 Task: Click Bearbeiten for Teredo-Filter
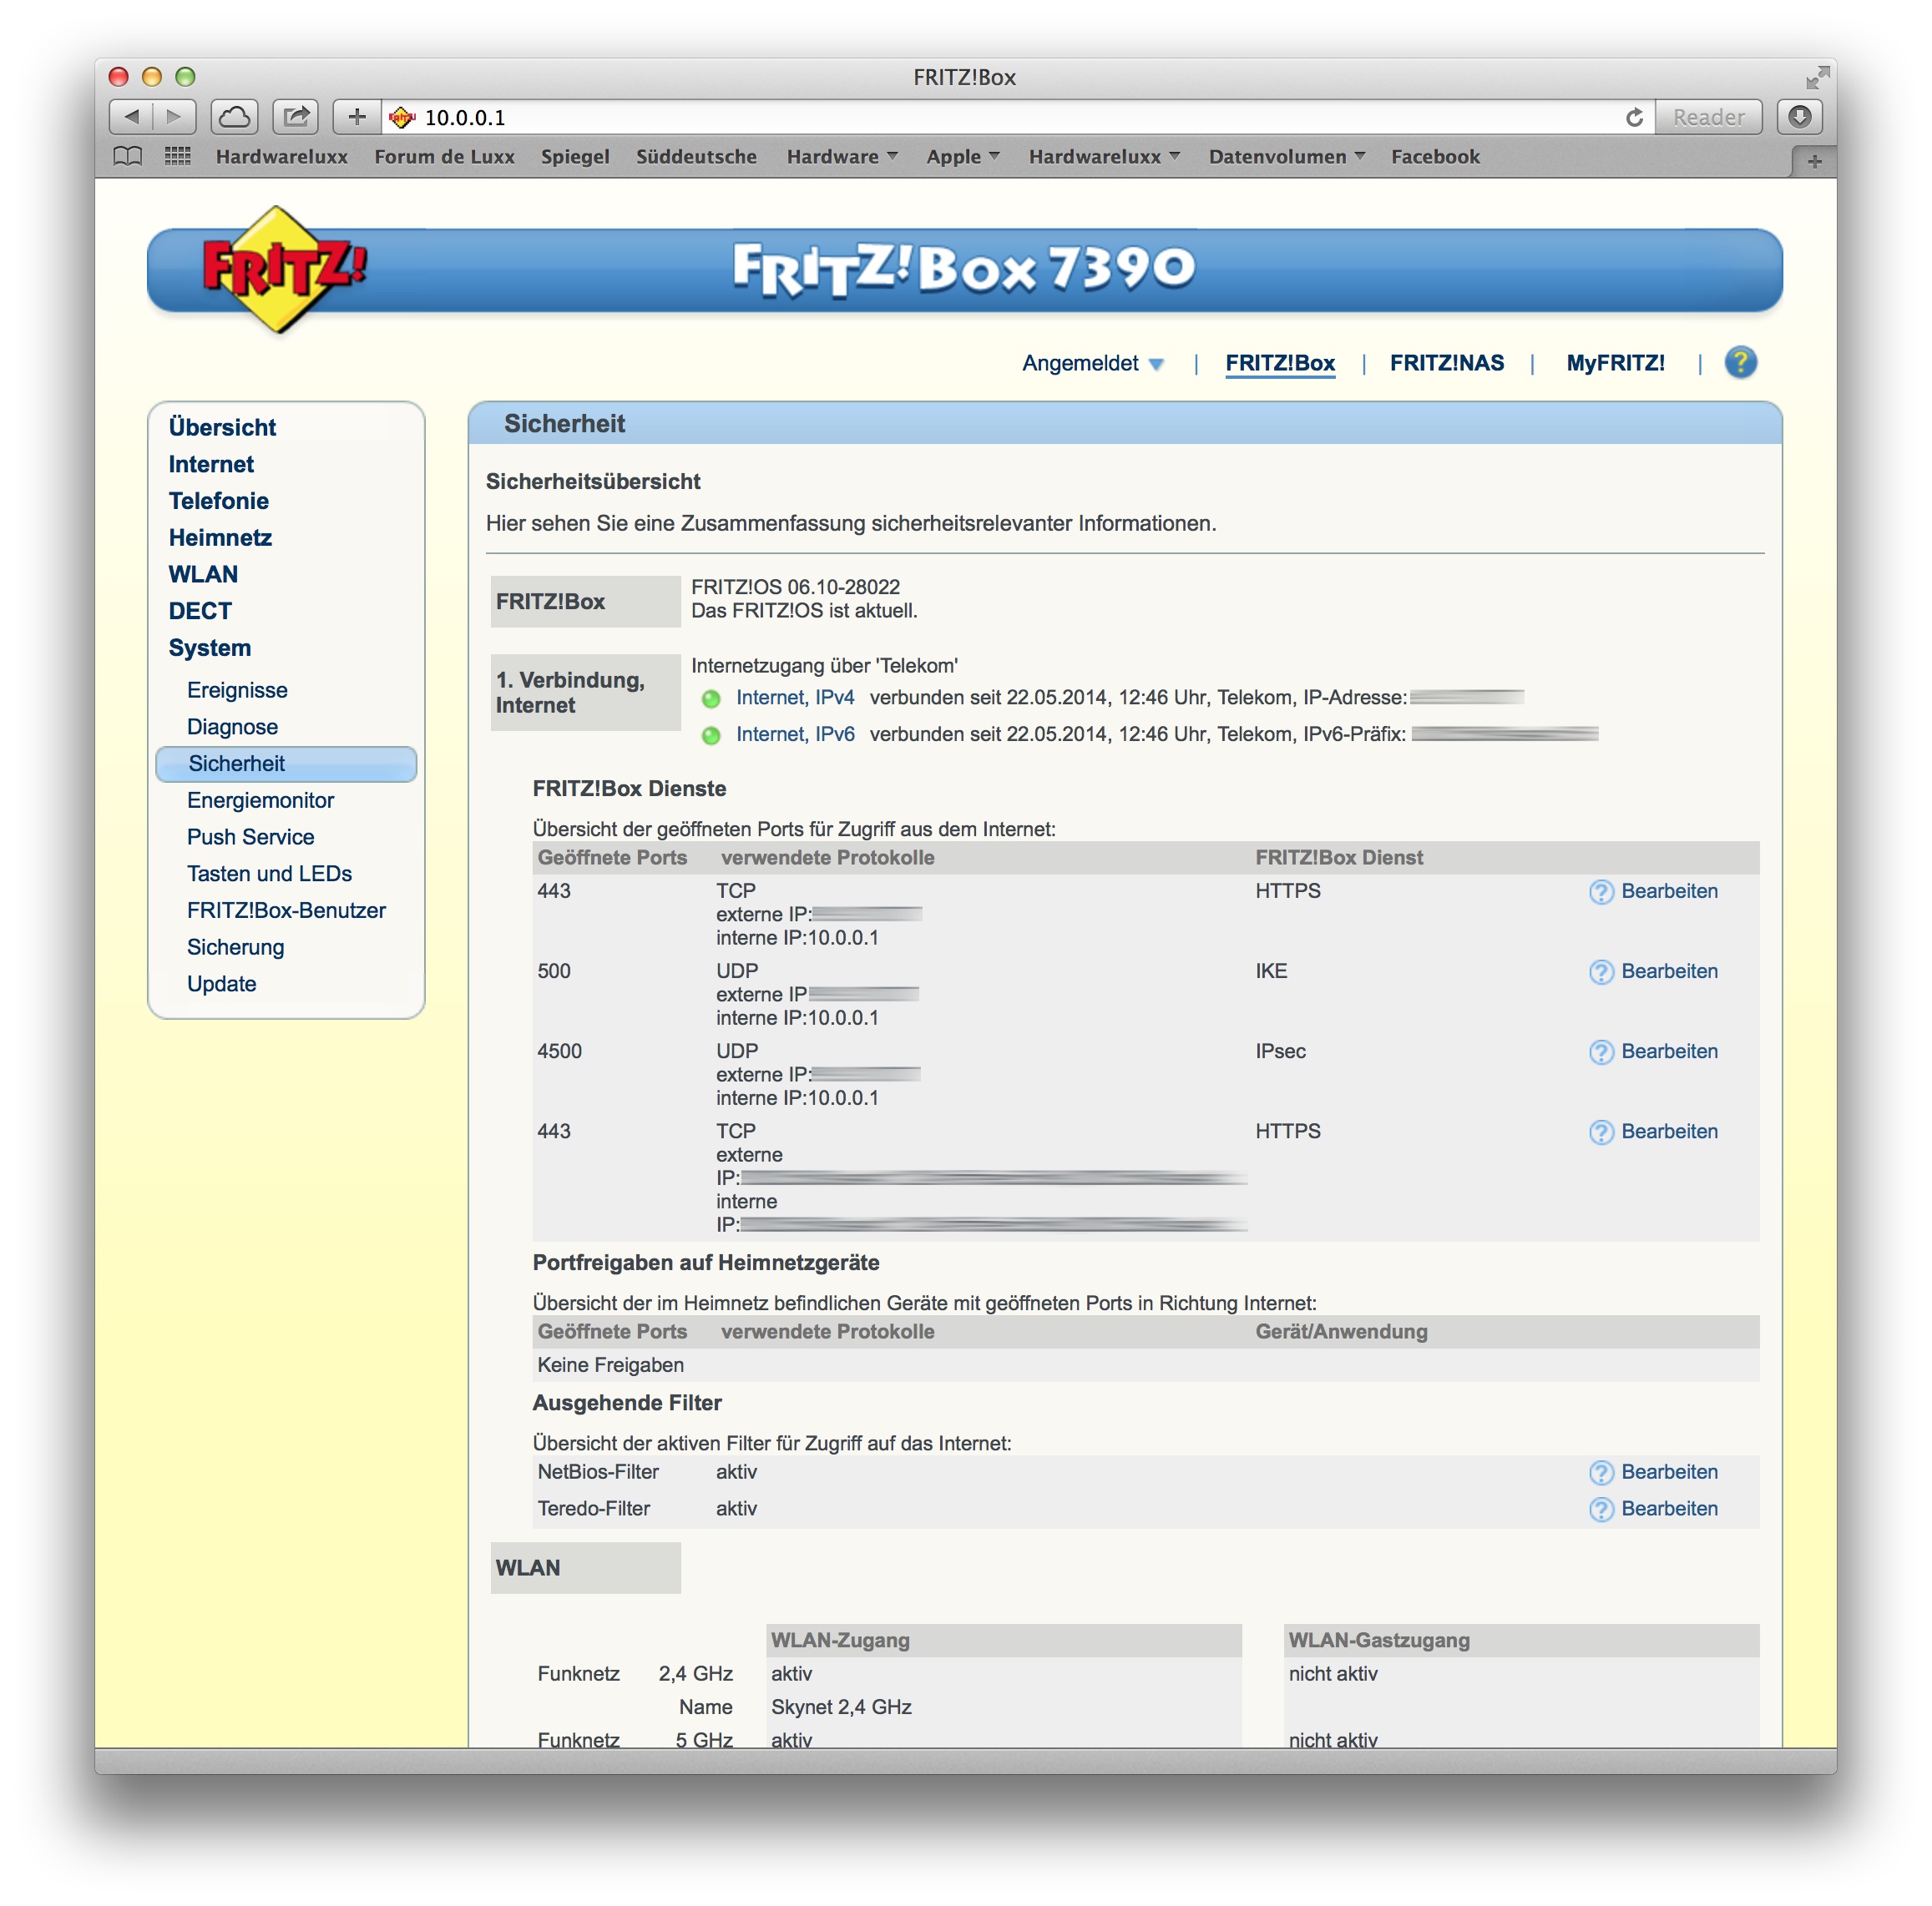[x=1669, y=1510]
